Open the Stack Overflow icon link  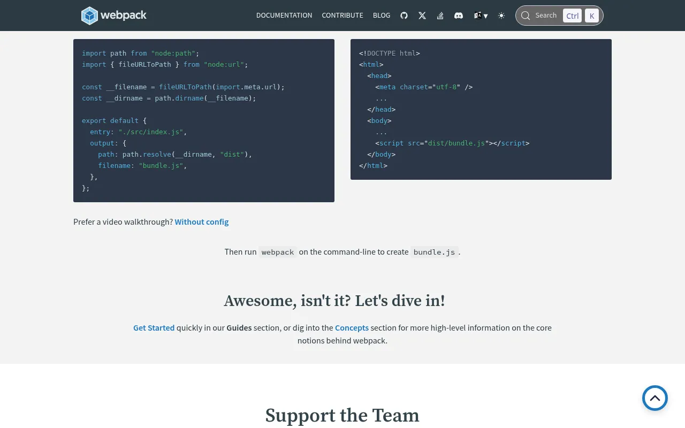[440, 16]
